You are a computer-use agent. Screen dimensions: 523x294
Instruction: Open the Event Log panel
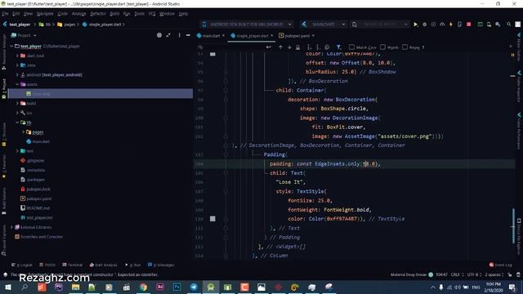501,265
